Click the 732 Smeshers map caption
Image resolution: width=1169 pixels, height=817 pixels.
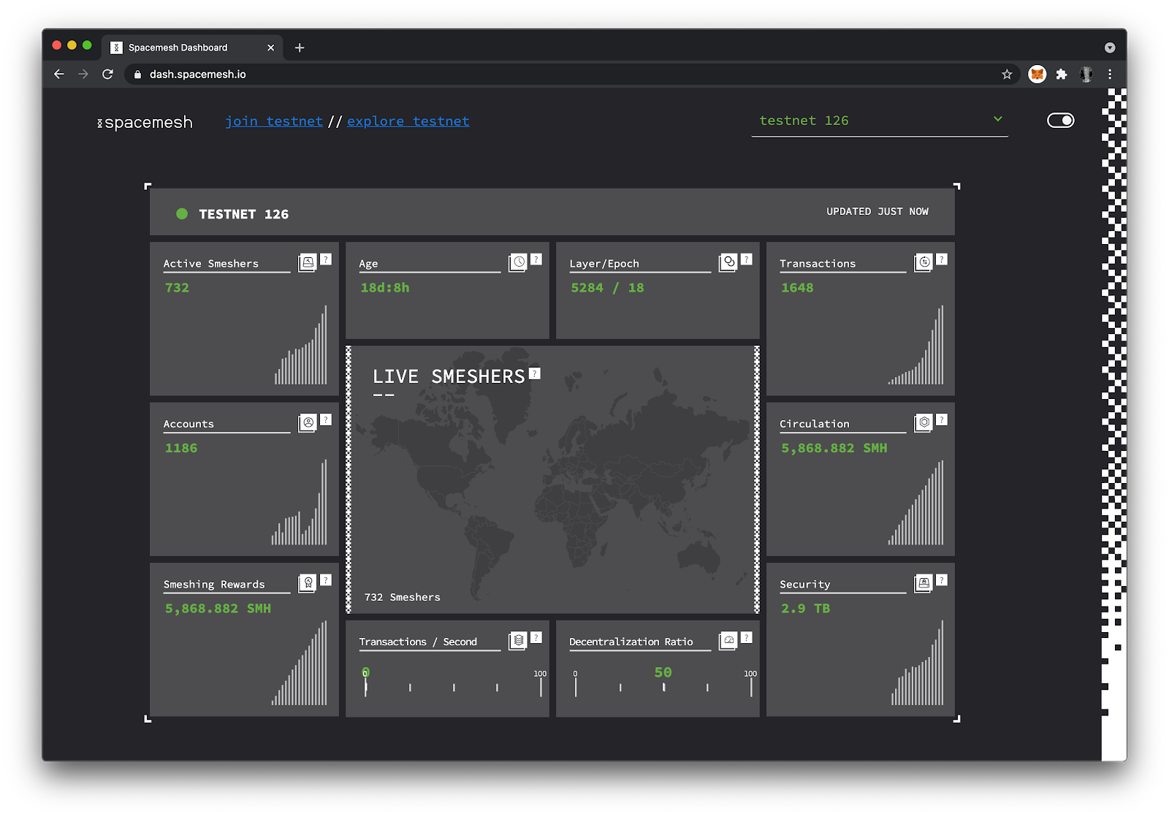pos(403,597)
